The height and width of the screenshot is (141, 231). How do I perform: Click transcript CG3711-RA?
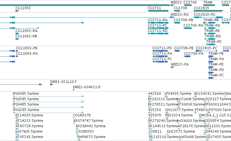pos(157,20)
